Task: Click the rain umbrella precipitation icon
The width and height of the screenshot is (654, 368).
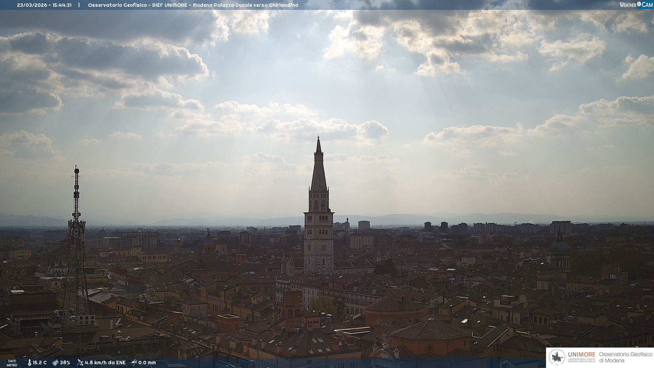Action: tap(134, 363)
